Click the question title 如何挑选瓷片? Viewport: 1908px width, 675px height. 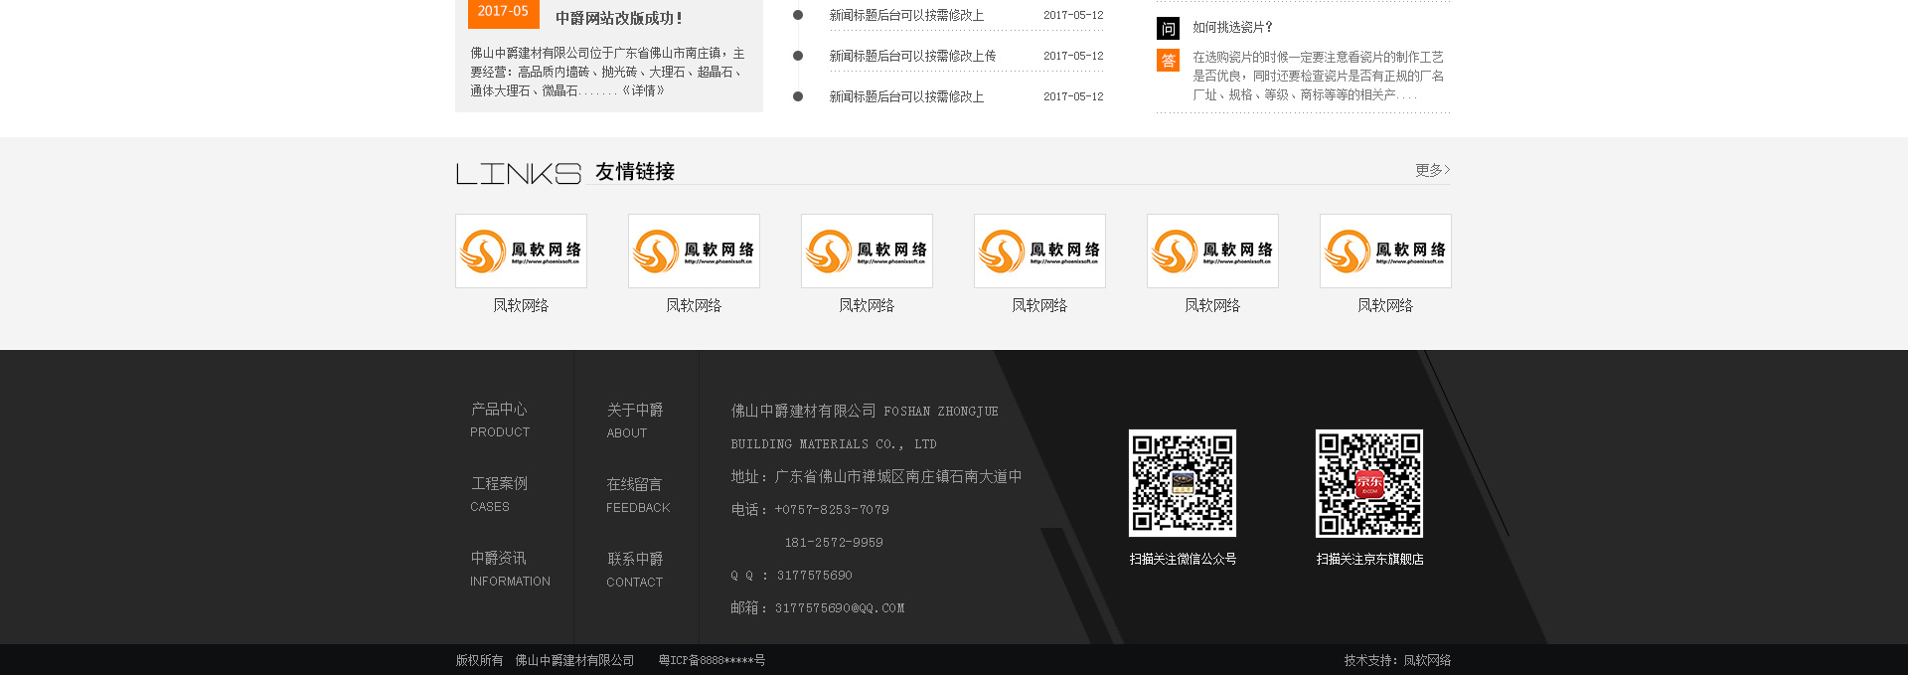(x=1232, y=28)
